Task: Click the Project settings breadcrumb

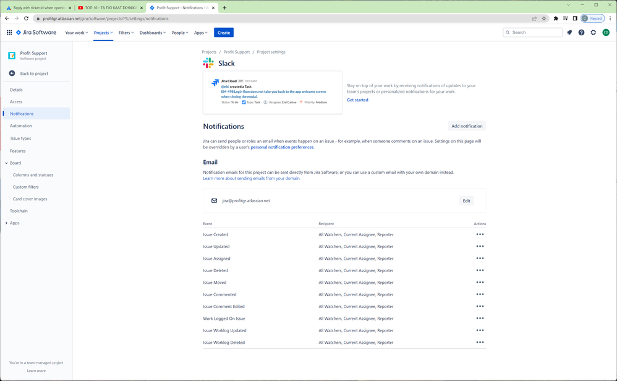Action: click(x=271, y=52)
